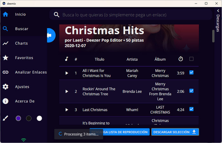
Task: Click album Merry Christmas From Brenda Lee
Action: click(160, 91)
